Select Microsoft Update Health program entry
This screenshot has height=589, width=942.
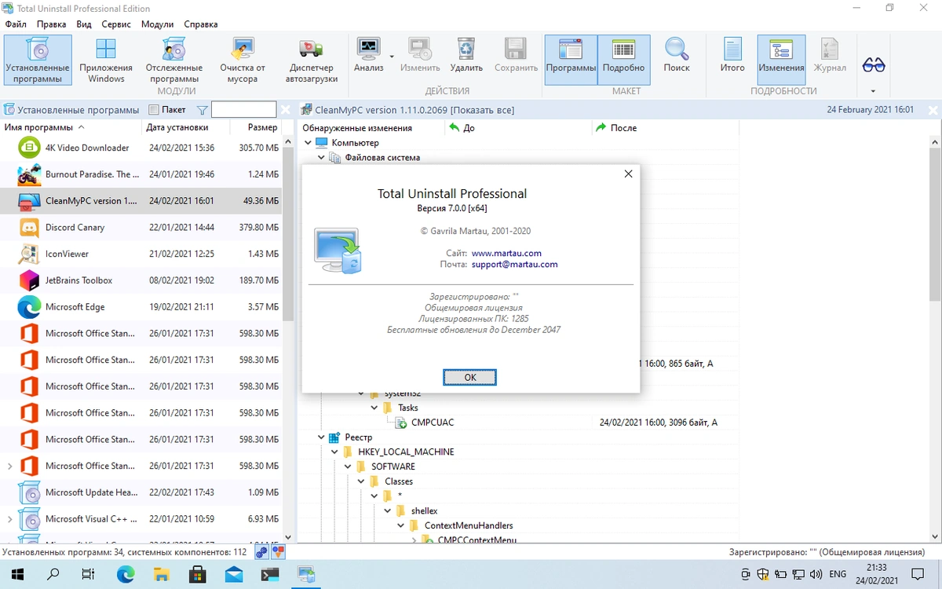coord(141,492)
